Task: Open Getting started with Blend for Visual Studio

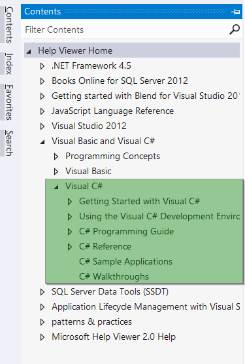Action: click(146, 96)
